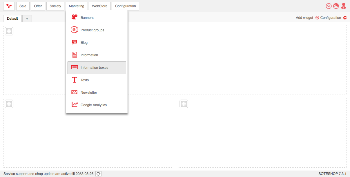Add a new dashboard tab with +
Image resolution: width=350 pixels, height=177 pixels.
point(27,19)
